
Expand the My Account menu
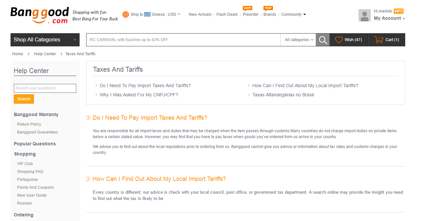[x=389, y=18]
